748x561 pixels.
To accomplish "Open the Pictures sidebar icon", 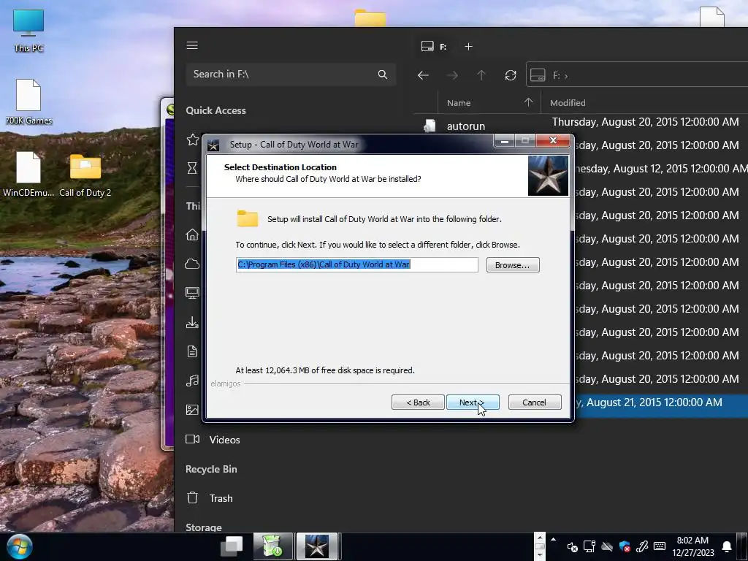I will 192,410.
